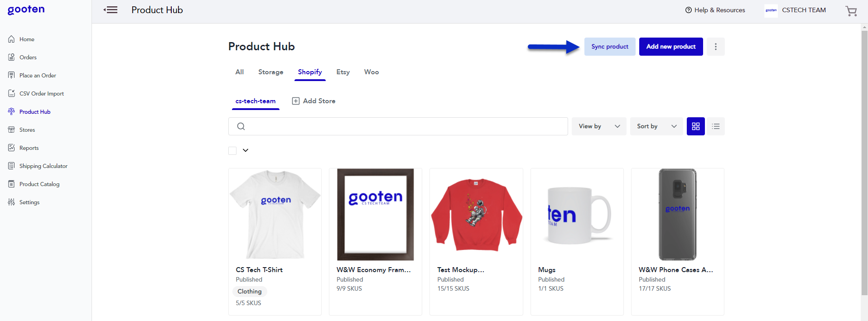Click the Help & Resources question icon
The image size is (868, 321).
tap(689, 10)
